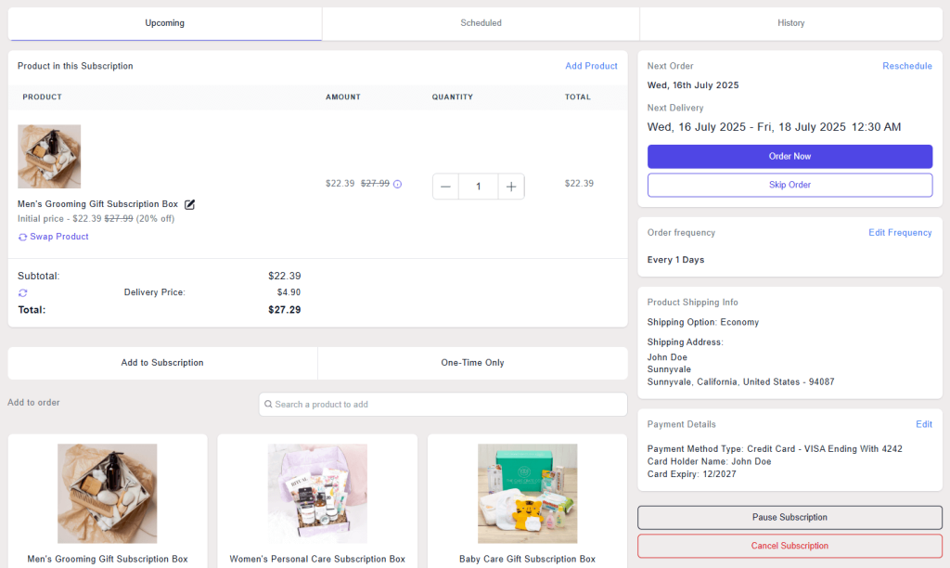950x568 pixels.
Task: Switch to the One-Time Only option
Action: (x=473, y=362)
